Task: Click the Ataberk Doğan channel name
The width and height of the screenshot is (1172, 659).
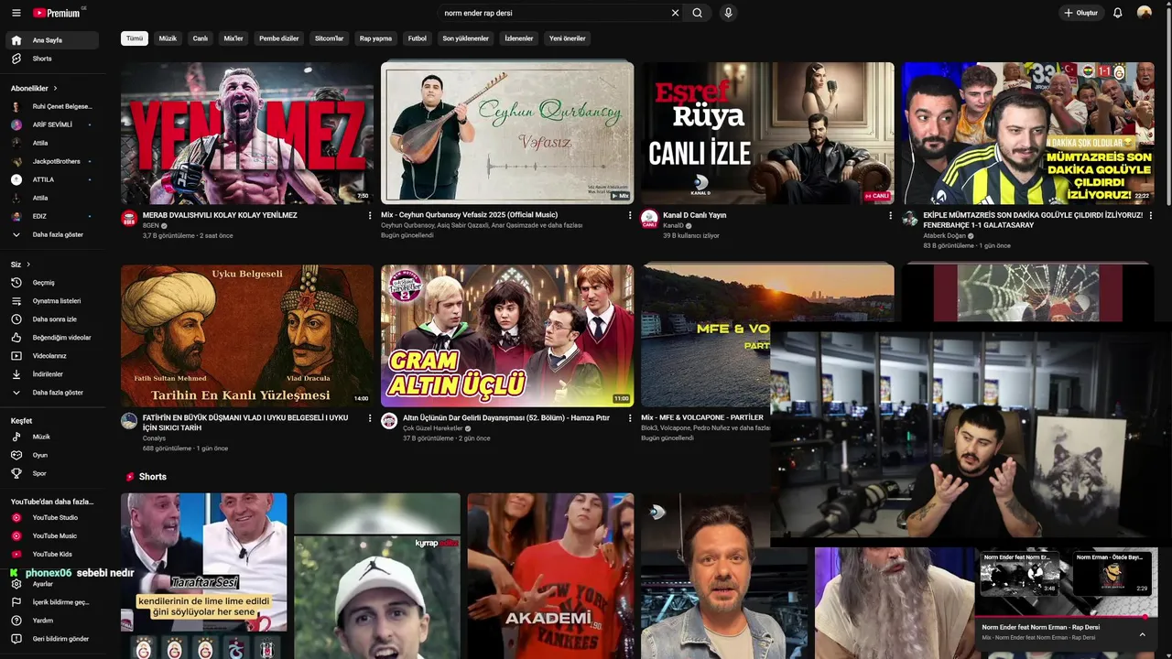Action: (944, 235)
